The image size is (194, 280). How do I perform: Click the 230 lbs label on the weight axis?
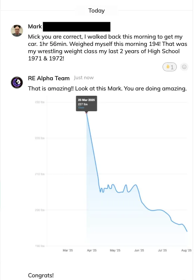(39, 102)
